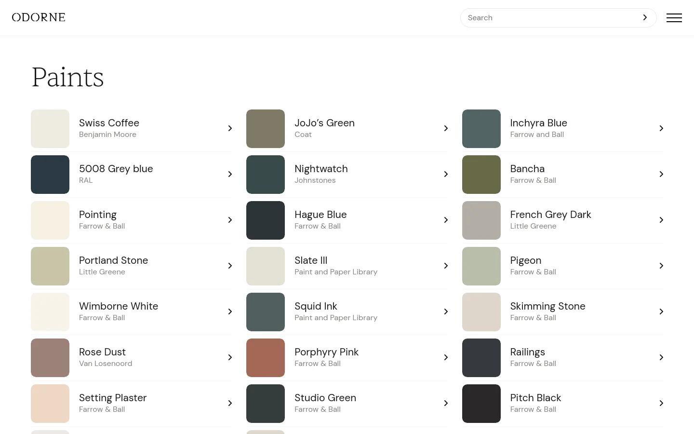The image size is (694, 434).
Task: Open the French Grey Dark paint link
Action: 563,220
